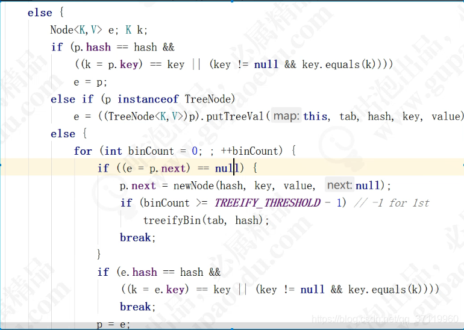Click the TREEIFY_THRESHOLD constant
The width and height of the screenshot is (464, 330).
(x=267, y=203)
